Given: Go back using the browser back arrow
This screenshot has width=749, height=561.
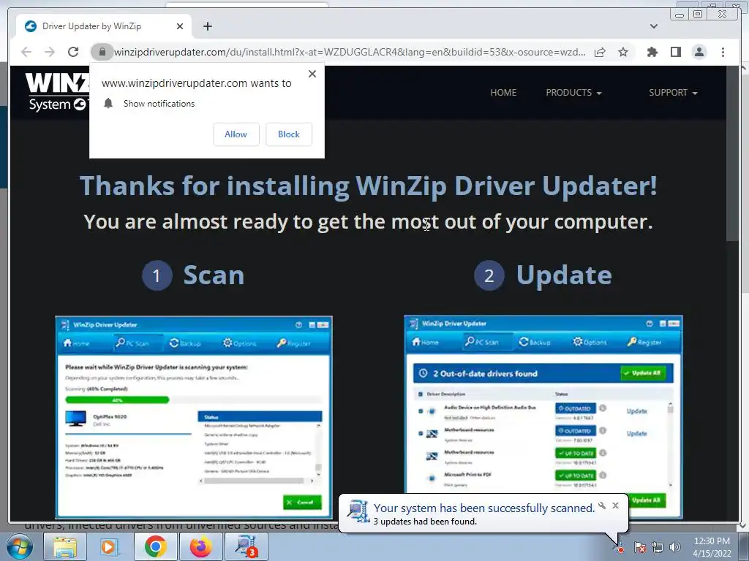Looking at the screenshot, I should (26, 52).
